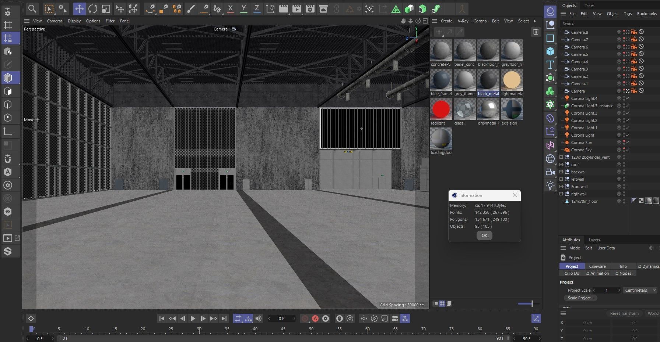Toggle the enable checkmark for Corona Sun
Viewport: 660px width, 342px height.
[628, 143]
